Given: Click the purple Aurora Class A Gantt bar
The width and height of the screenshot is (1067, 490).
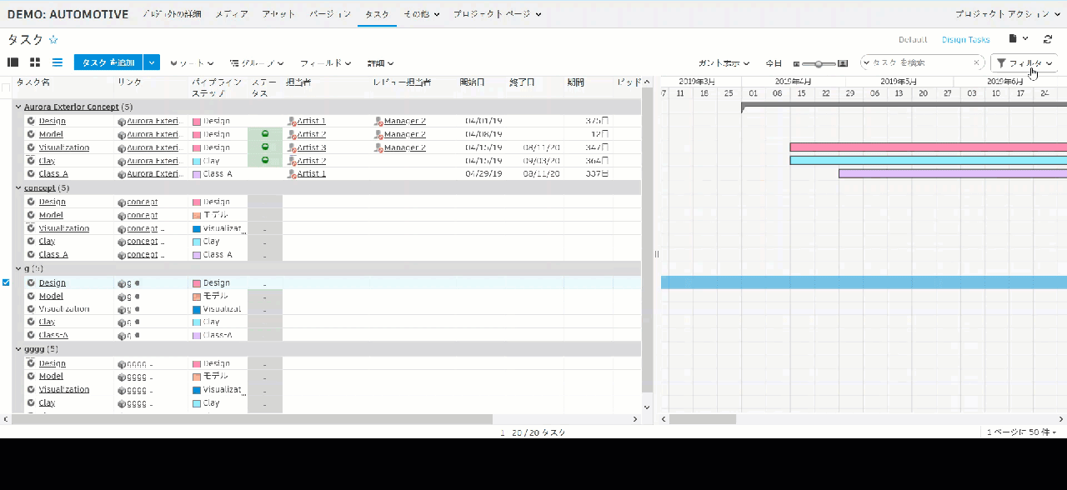Looking at the screenshot, I should coord(953,173).
